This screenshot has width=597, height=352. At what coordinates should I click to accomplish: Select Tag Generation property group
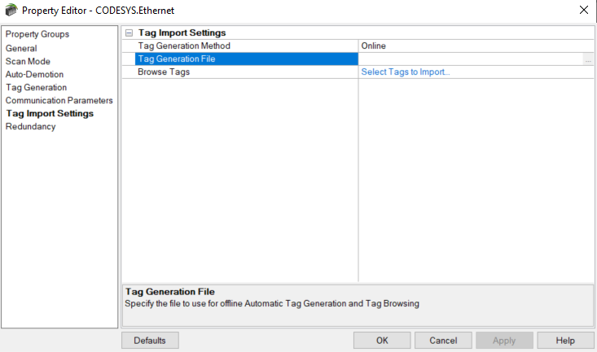[36, 87]
